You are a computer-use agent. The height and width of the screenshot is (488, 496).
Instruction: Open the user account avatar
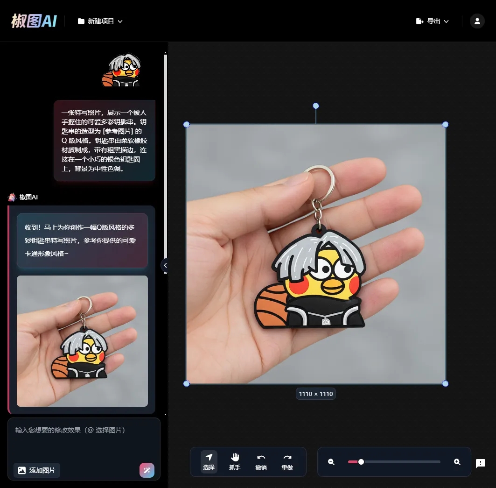[477, 21]
